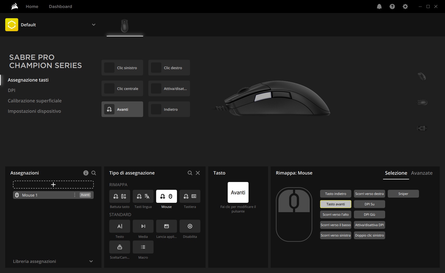Show the bottom mouse view thumbnail

coord(422,128)
